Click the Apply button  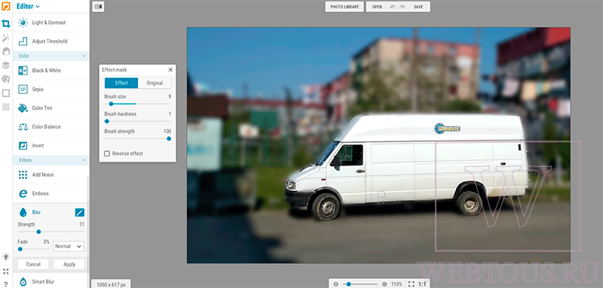pyautogui.click(x=69, y=264)
